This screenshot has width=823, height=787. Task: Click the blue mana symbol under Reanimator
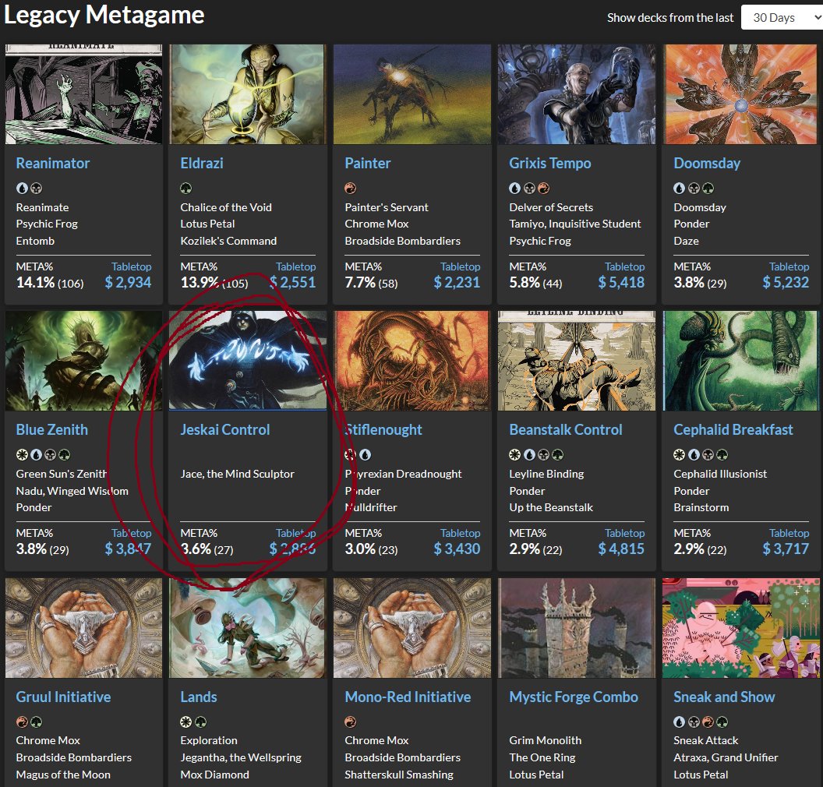coord(22,188)
